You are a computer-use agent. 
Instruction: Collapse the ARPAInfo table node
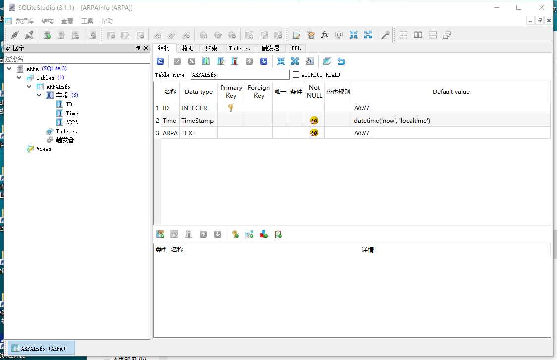coord(29,86)
